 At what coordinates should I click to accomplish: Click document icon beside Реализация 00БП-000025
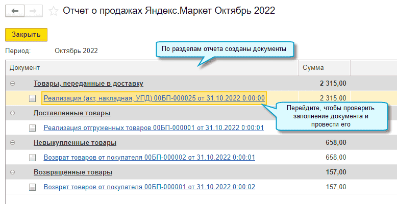click(33, 98)
